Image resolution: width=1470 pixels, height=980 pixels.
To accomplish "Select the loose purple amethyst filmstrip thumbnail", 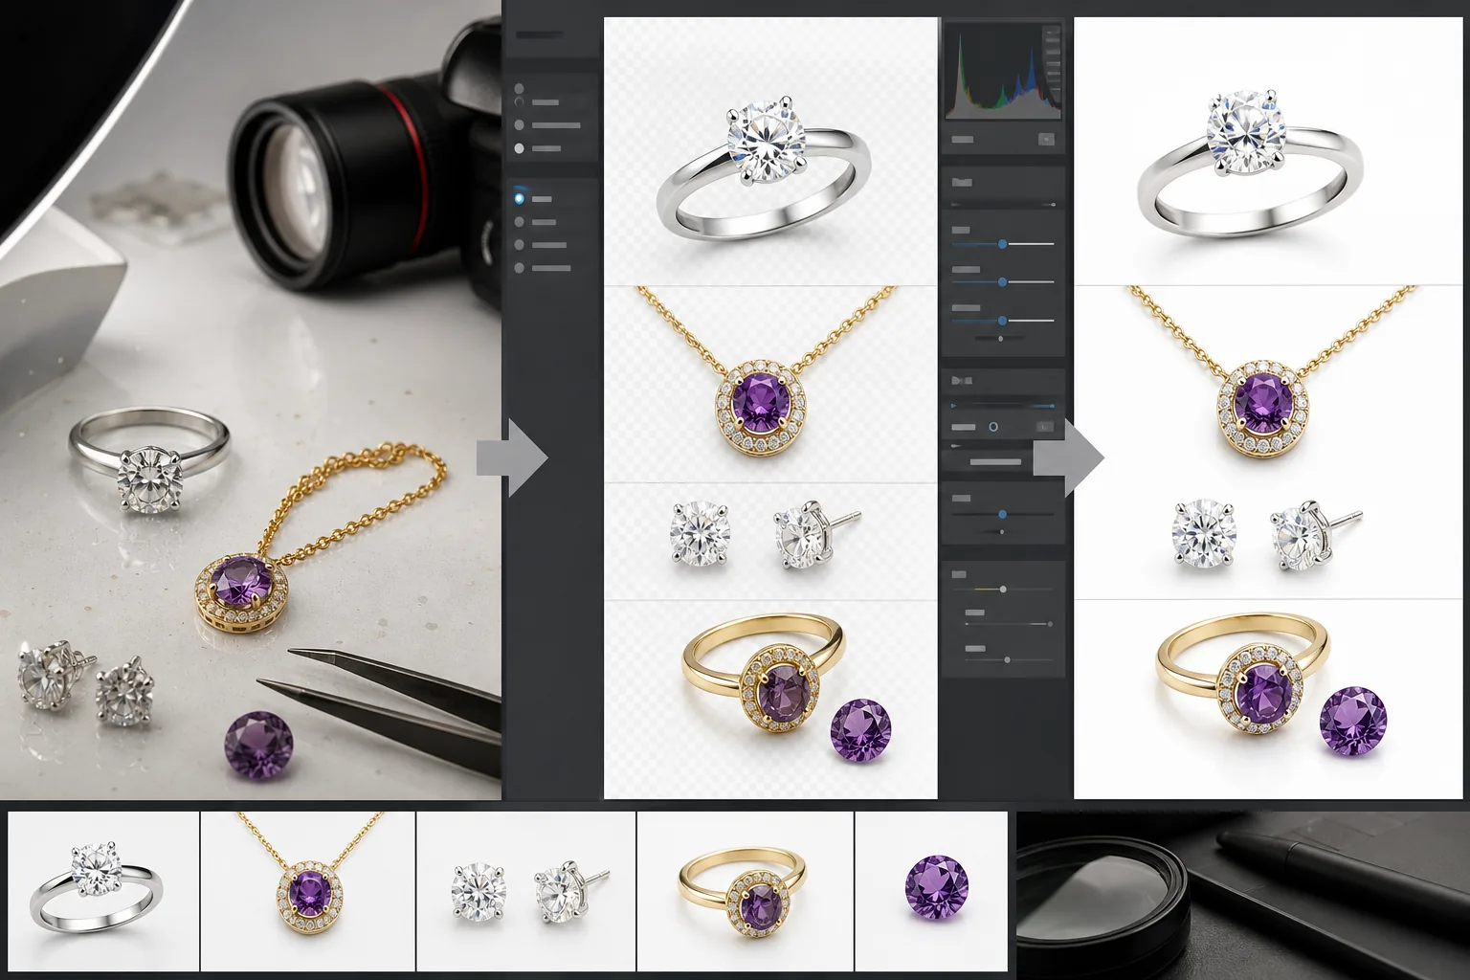I will 931,891.
